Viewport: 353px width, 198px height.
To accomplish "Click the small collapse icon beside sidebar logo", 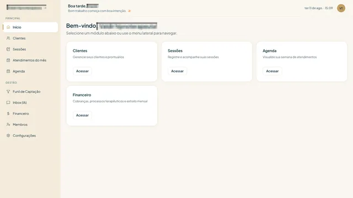I will click(45, 8).
